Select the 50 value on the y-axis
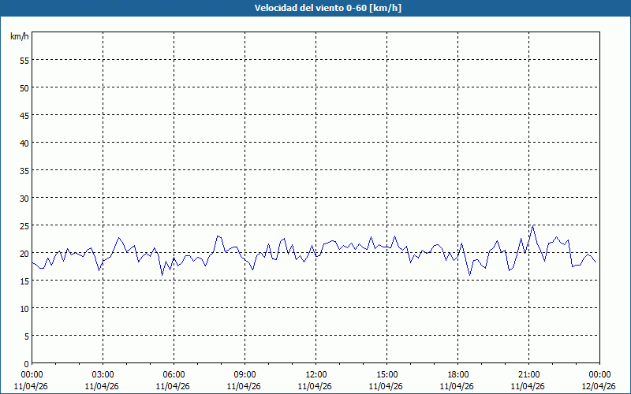631x394 pixels. pyautogui.click(x=24, y=87)
